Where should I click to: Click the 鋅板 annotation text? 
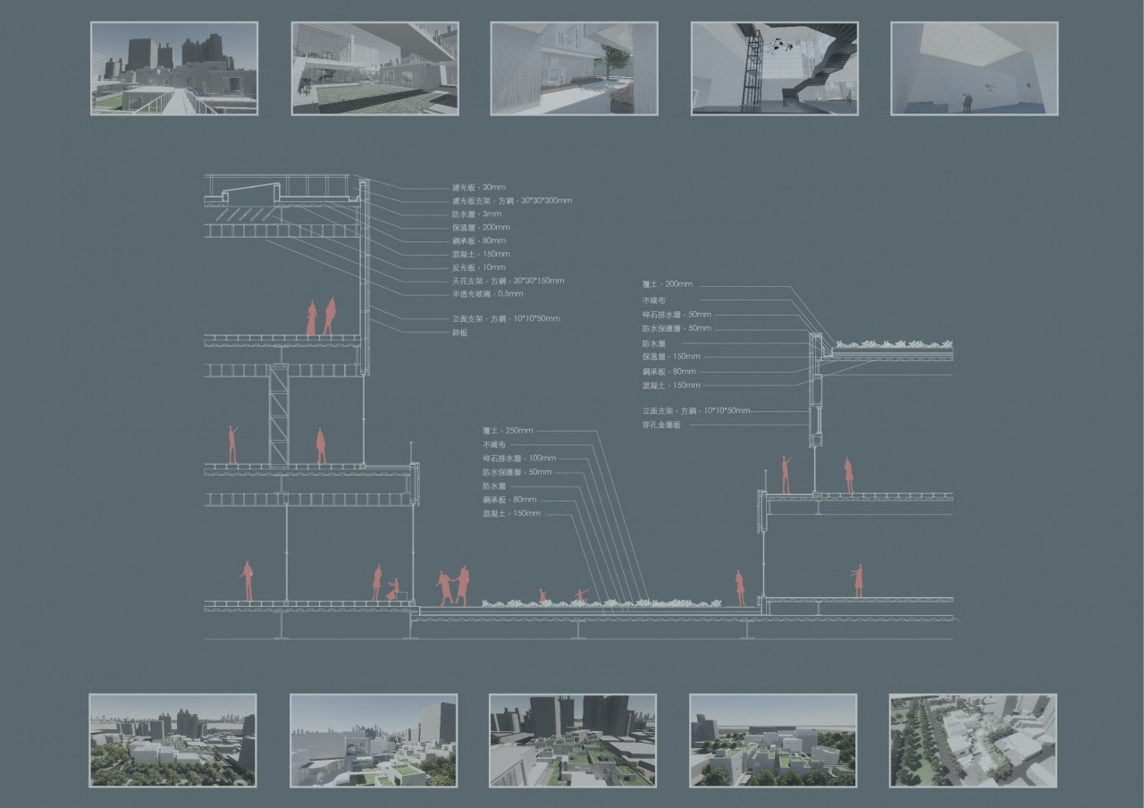coord(459,332)
